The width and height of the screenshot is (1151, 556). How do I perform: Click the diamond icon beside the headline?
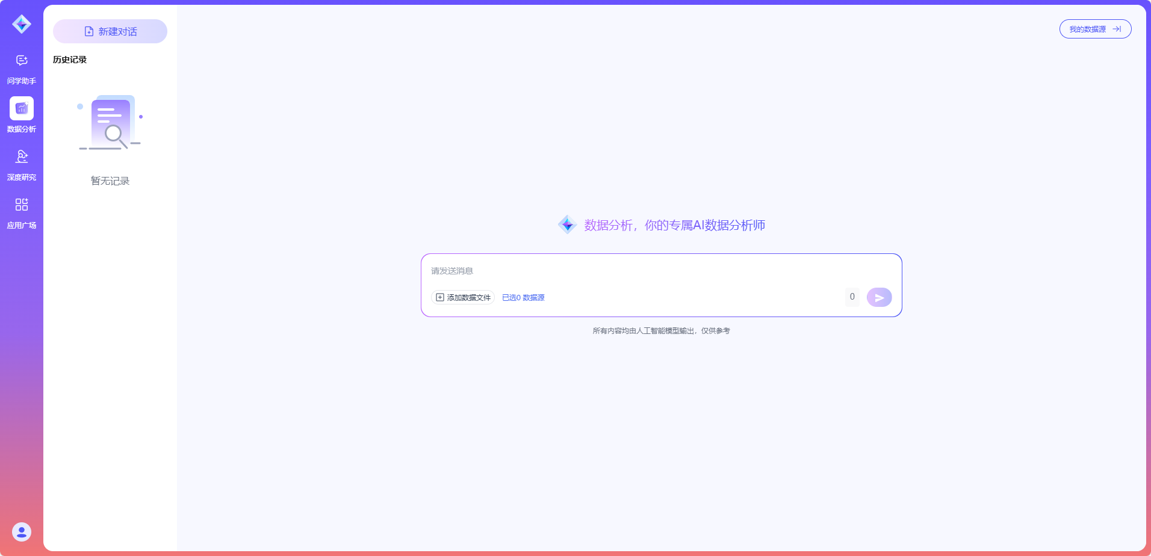[567, 225]
